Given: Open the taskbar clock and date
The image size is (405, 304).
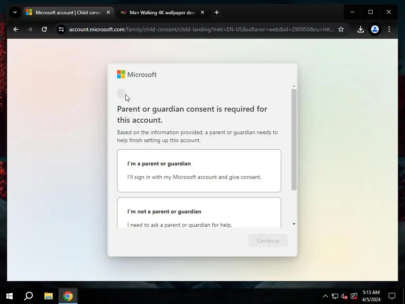Looking at the screenshot, I should point(371,296).
